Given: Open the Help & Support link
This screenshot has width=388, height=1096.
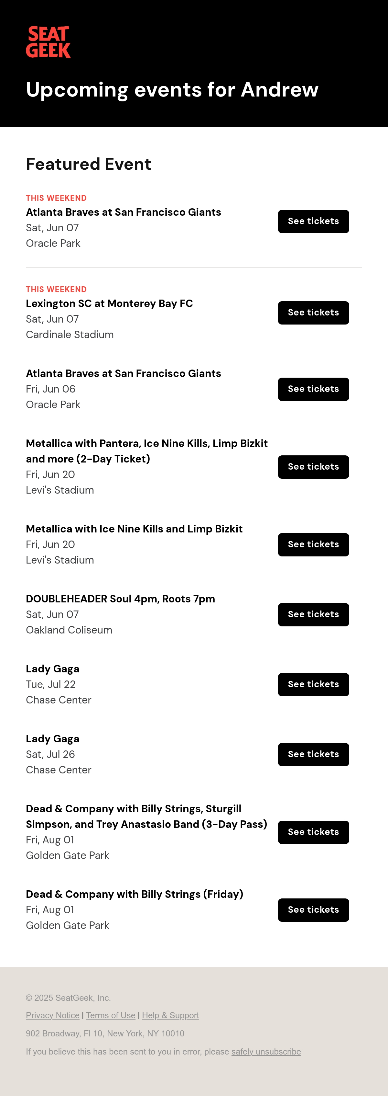Looking at the screenshot, I should pos(170,1015).
